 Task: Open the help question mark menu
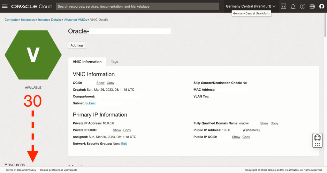coord(302,6)
